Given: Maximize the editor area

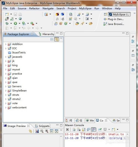Looking at the screenshot, I should tap(127, 34).
